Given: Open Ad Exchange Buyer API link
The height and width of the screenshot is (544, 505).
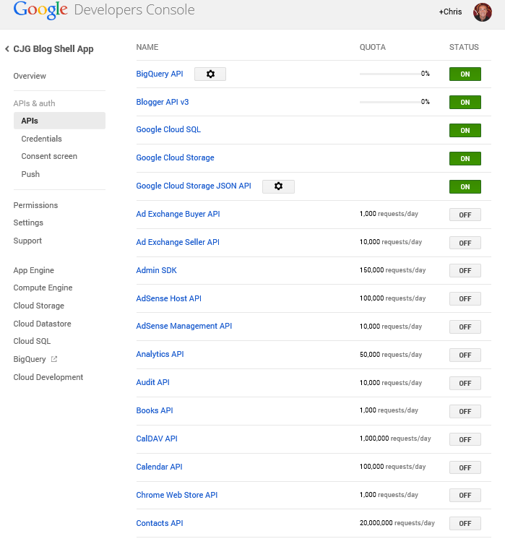Looking at the screenshot, I should point(178,214).
